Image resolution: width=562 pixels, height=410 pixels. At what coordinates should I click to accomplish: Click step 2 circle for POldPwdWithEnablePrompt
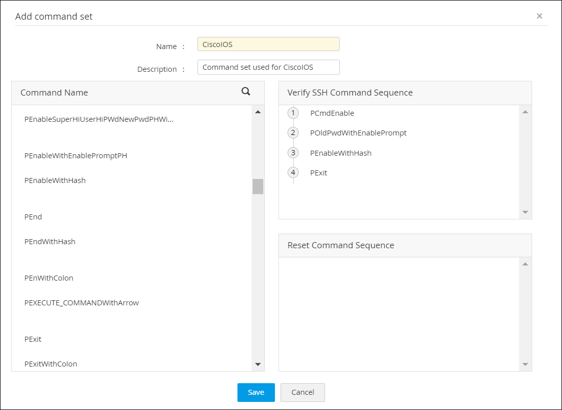pyautogui.click(x=293, y=133)
